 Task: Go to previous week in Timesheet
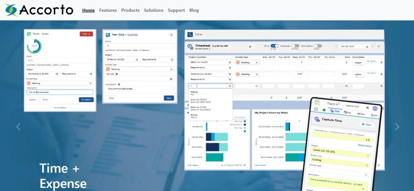coord(336,46)
